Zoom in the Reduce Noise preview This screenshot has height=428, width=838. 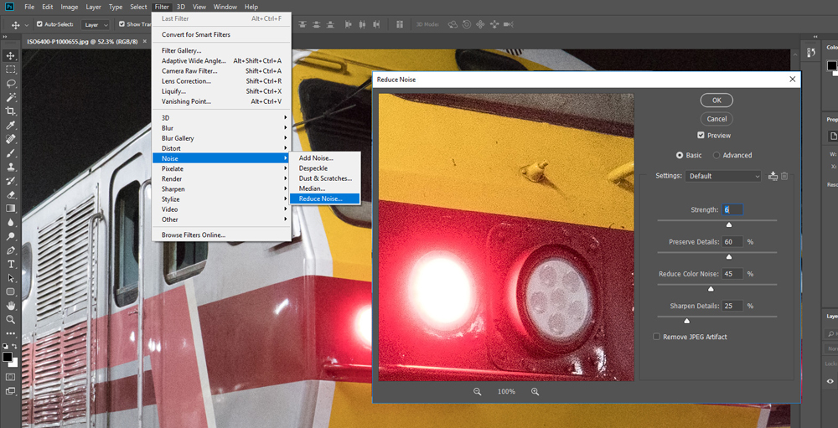pos(535,392)
